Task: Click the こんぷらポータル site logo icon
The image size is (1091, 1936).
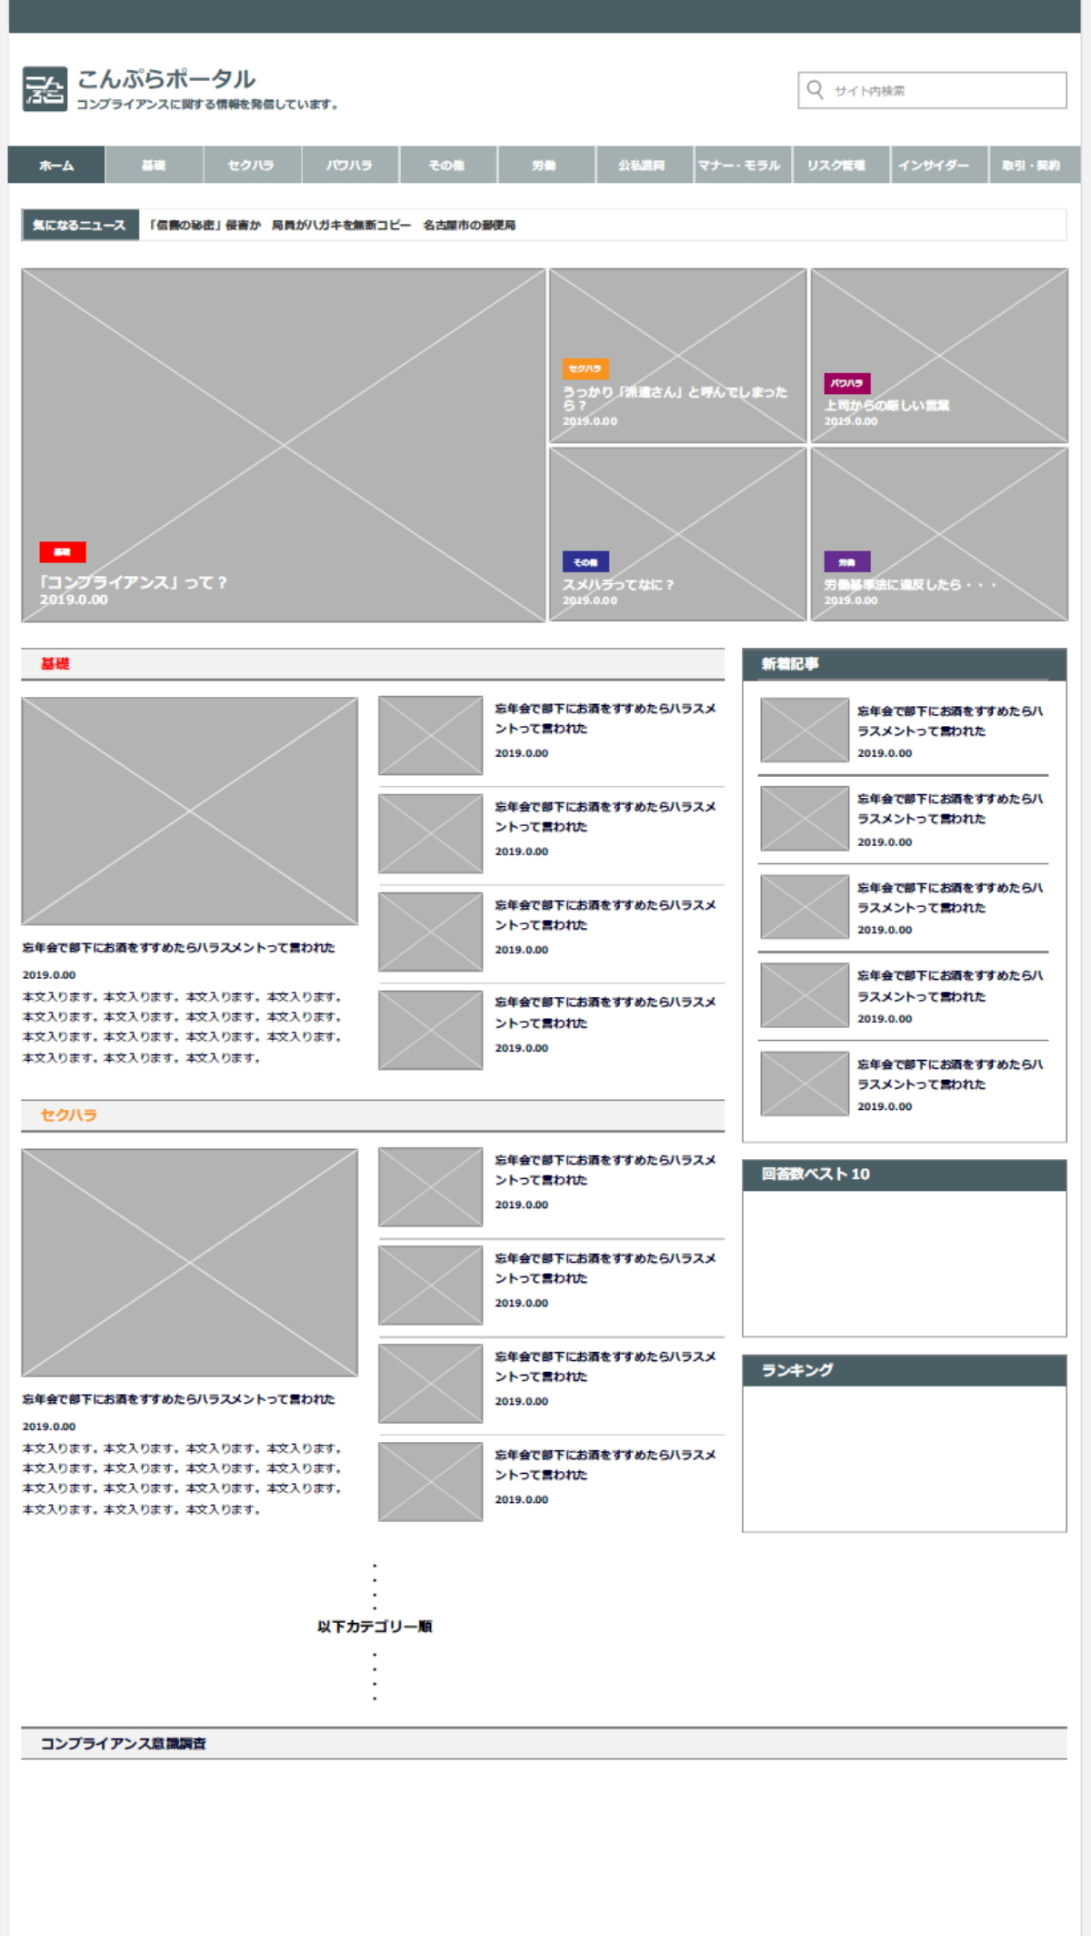Action: point(45,89)
